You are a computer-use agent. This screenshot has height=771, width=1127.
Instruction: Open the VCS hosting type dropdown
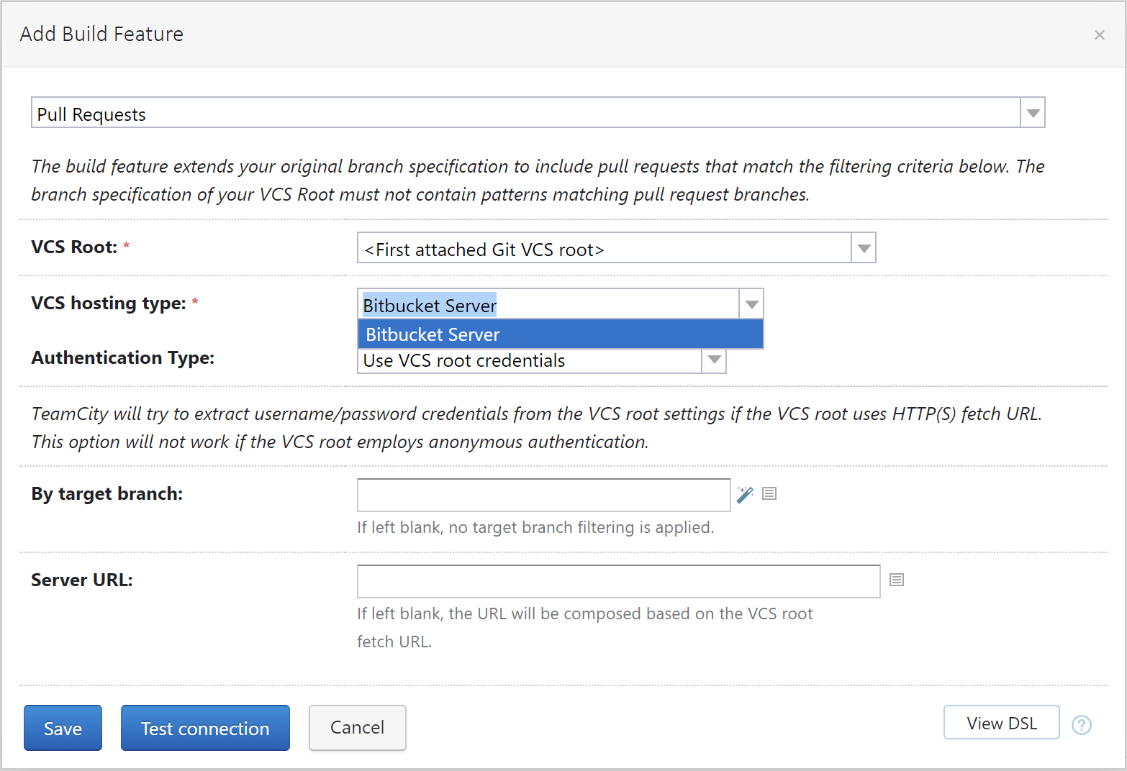coord(751,304)
